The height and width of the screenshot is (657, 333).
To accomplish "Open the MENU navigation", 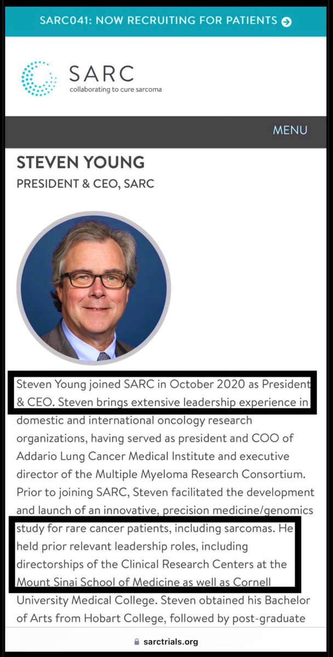I will click(290, 130).
